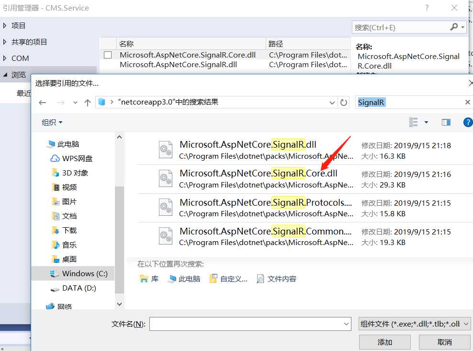Screen dimensions: 473x351
Task: Clear the SignalR search text
Action: tap(467, 102)
